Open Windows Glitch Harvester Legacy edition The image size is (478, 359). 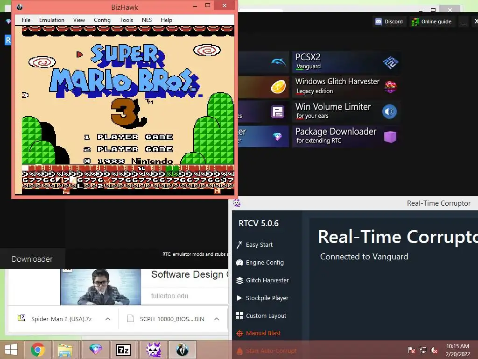coord(346,86)
